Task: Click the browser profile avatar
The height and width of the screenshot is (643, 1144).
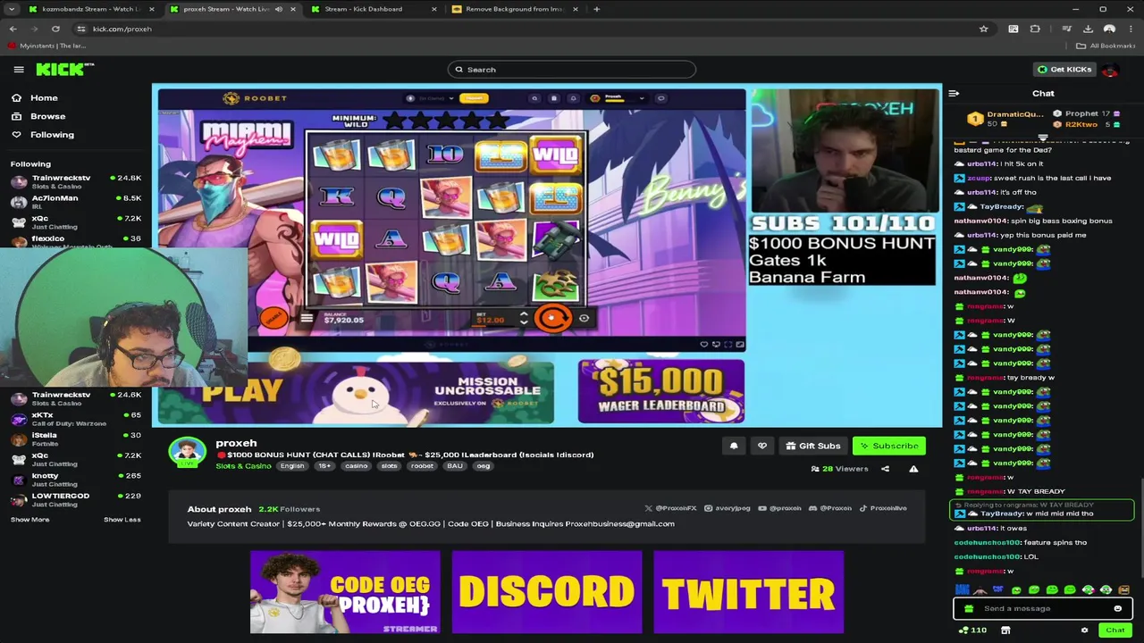Action: click(1109, 29)
